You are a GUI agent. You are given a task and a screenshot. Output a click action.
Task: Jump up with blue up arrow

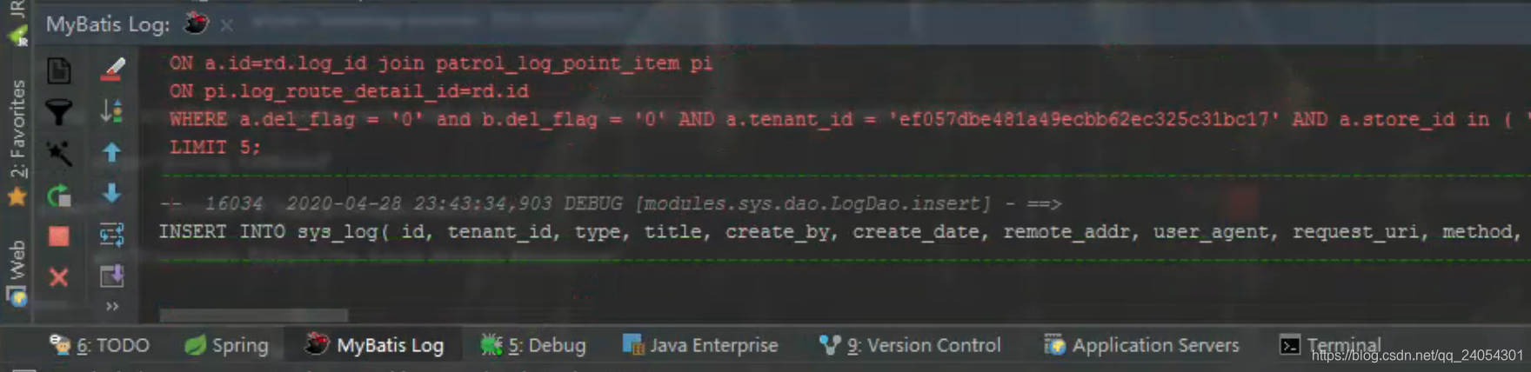tap(112, 152)
